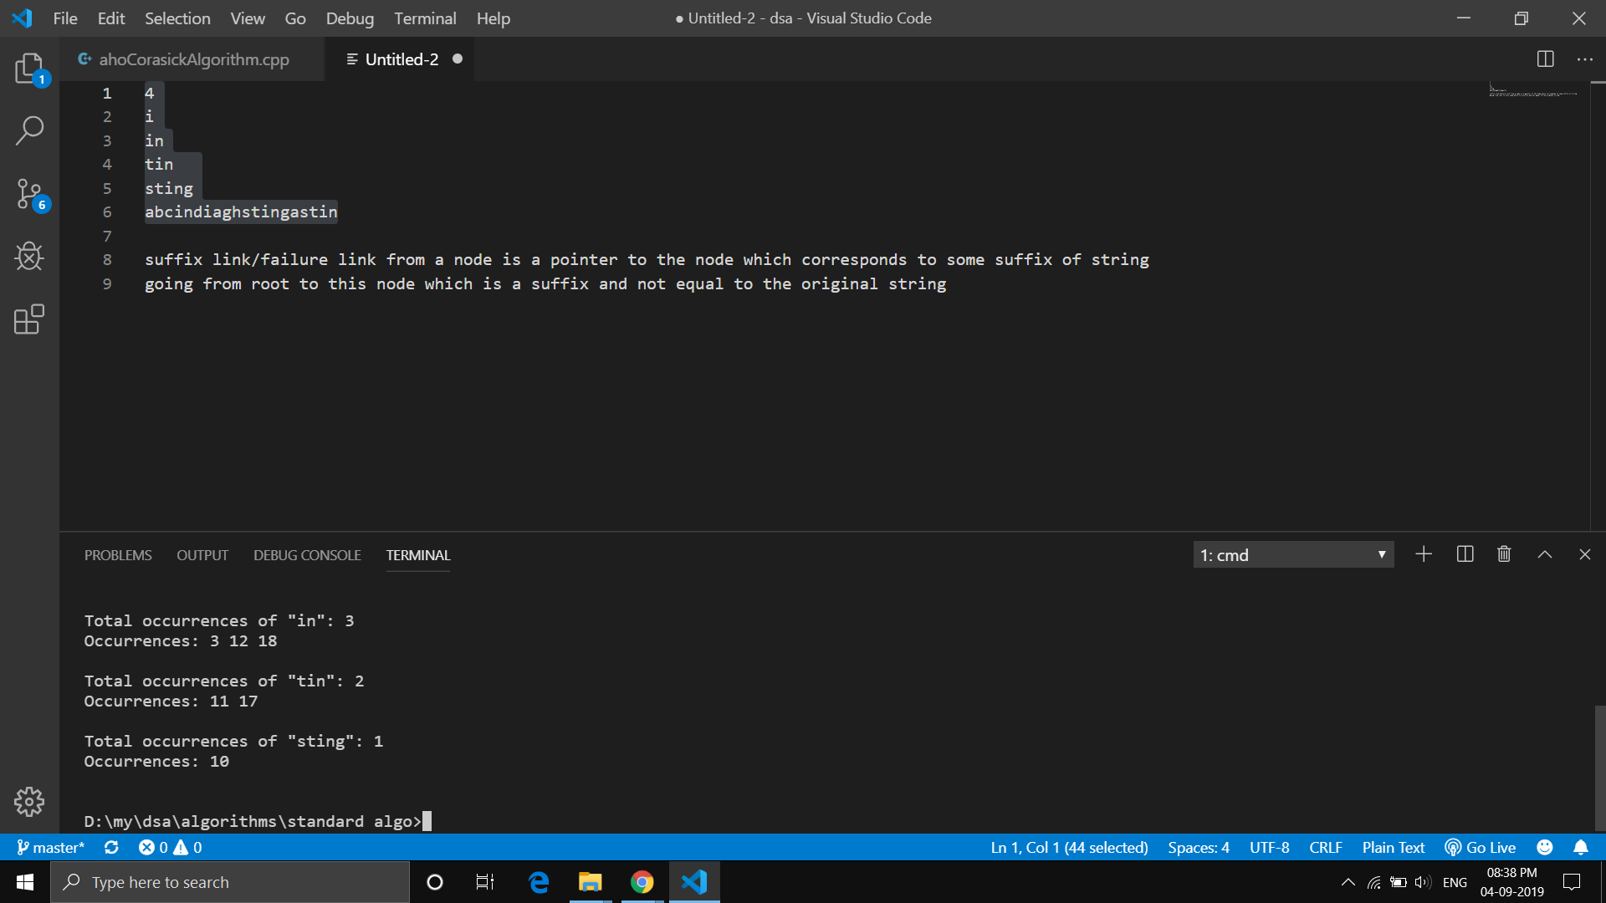Open the Settings gear in the activity bar
Image resolution: width=1606 pixels, height=903 pixels.
(29, 801)
